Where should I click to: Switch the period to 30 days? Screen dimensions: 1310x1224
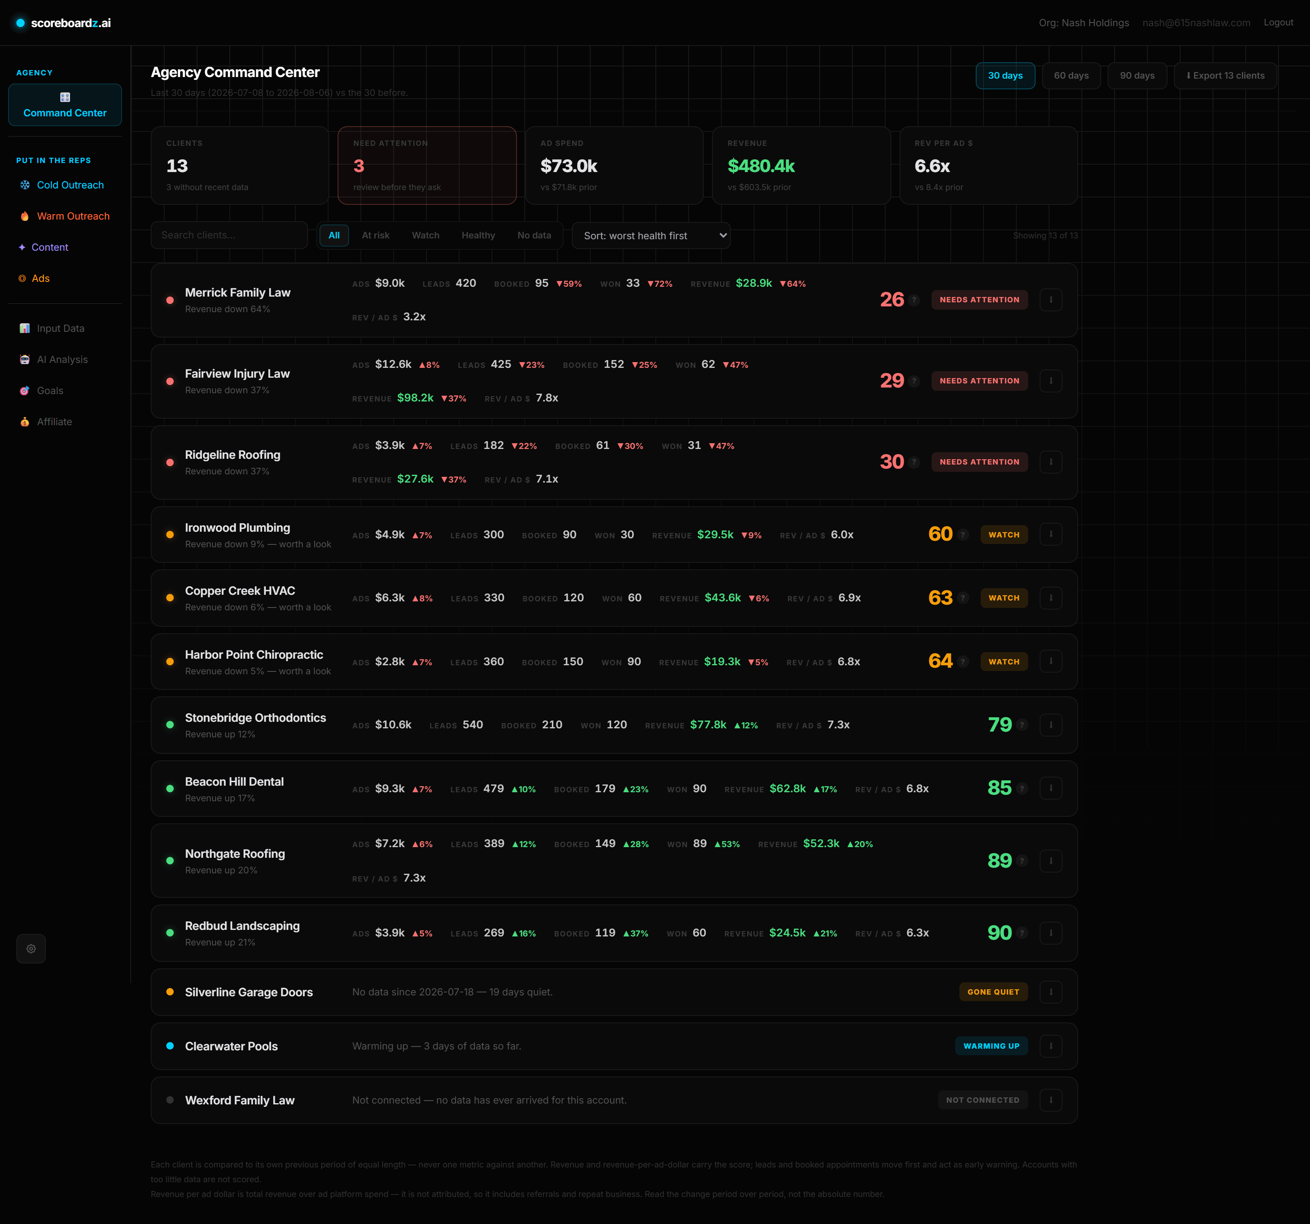point(1005,76)
